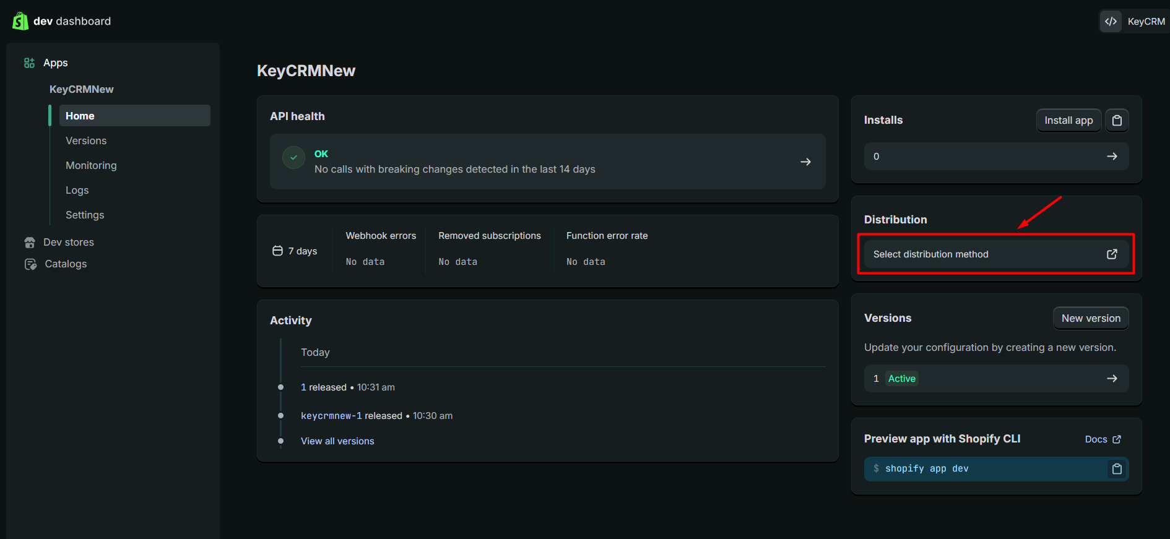Expand installs count row arrow

click(1112, 157)
